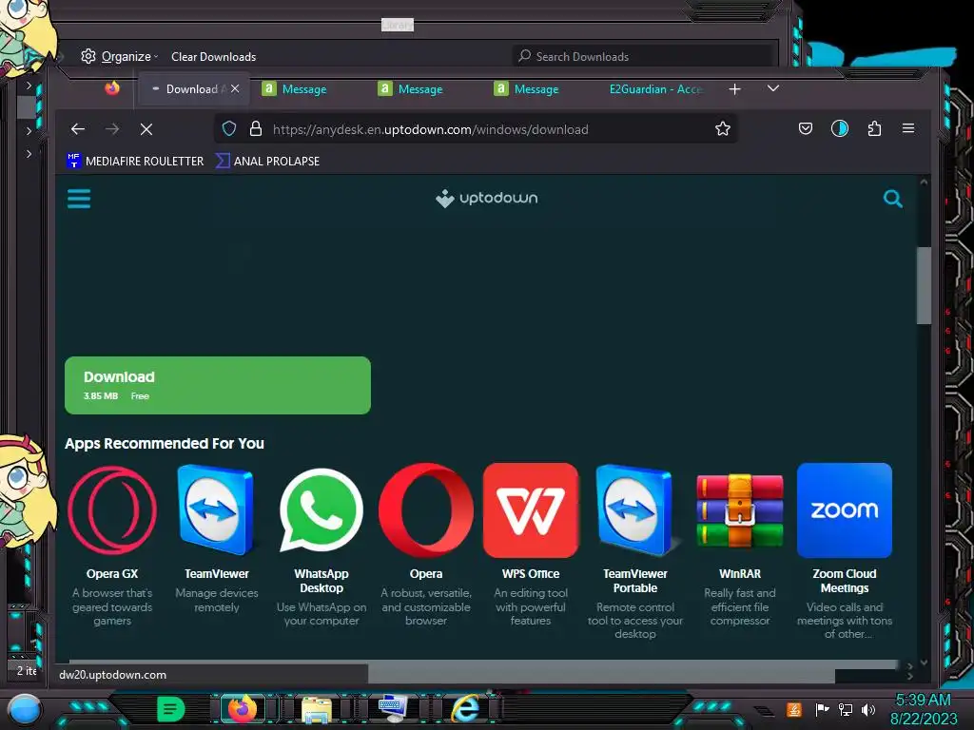The height and width of the screenshot is (730, 974).
Task: Expand the top tree chevron in left sidebar
Action: (29, 85)
